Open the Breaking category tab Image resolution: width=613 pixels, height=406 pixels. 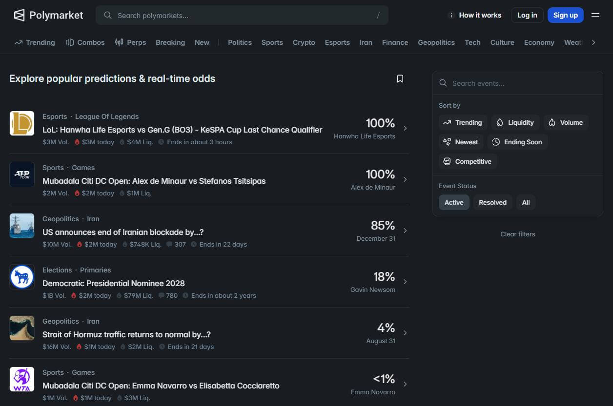tap(170, 42)
